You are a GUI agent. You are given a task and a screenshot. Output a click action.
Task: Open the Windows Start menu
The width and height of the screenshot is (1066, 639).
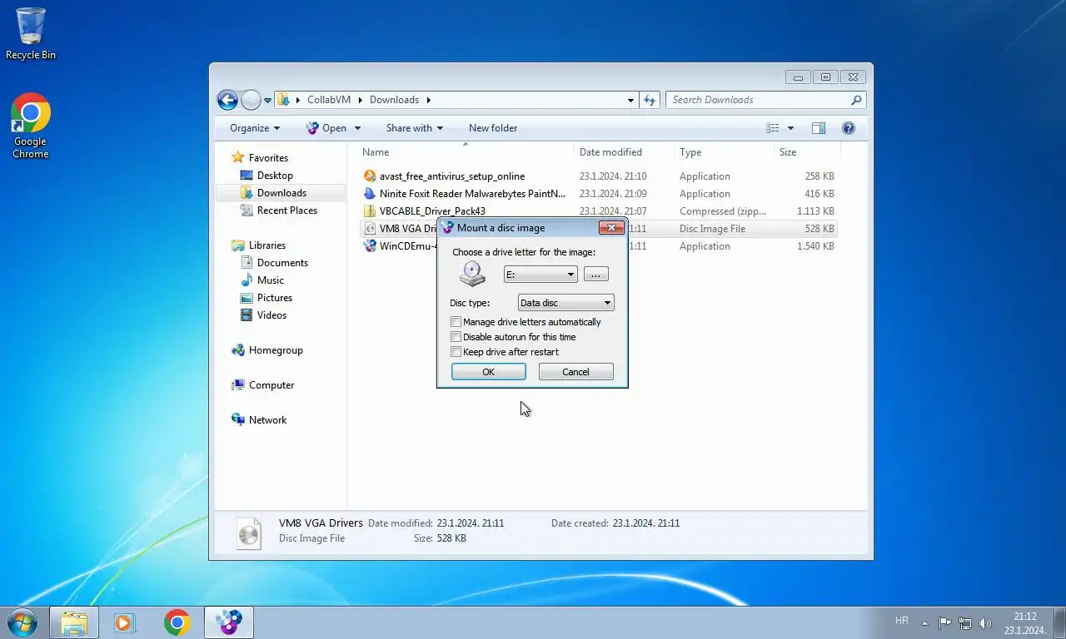tap(21, 622)
